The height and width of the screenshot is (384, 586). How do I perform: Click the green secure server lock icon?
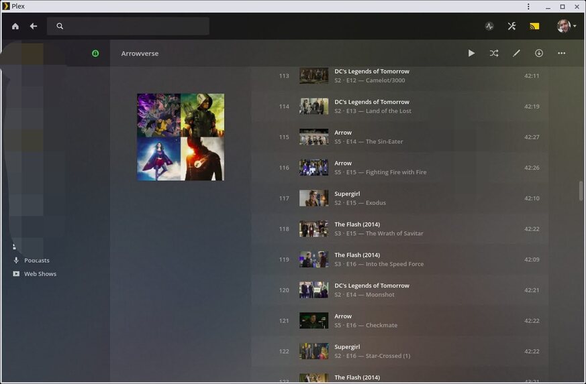(95, 54)
